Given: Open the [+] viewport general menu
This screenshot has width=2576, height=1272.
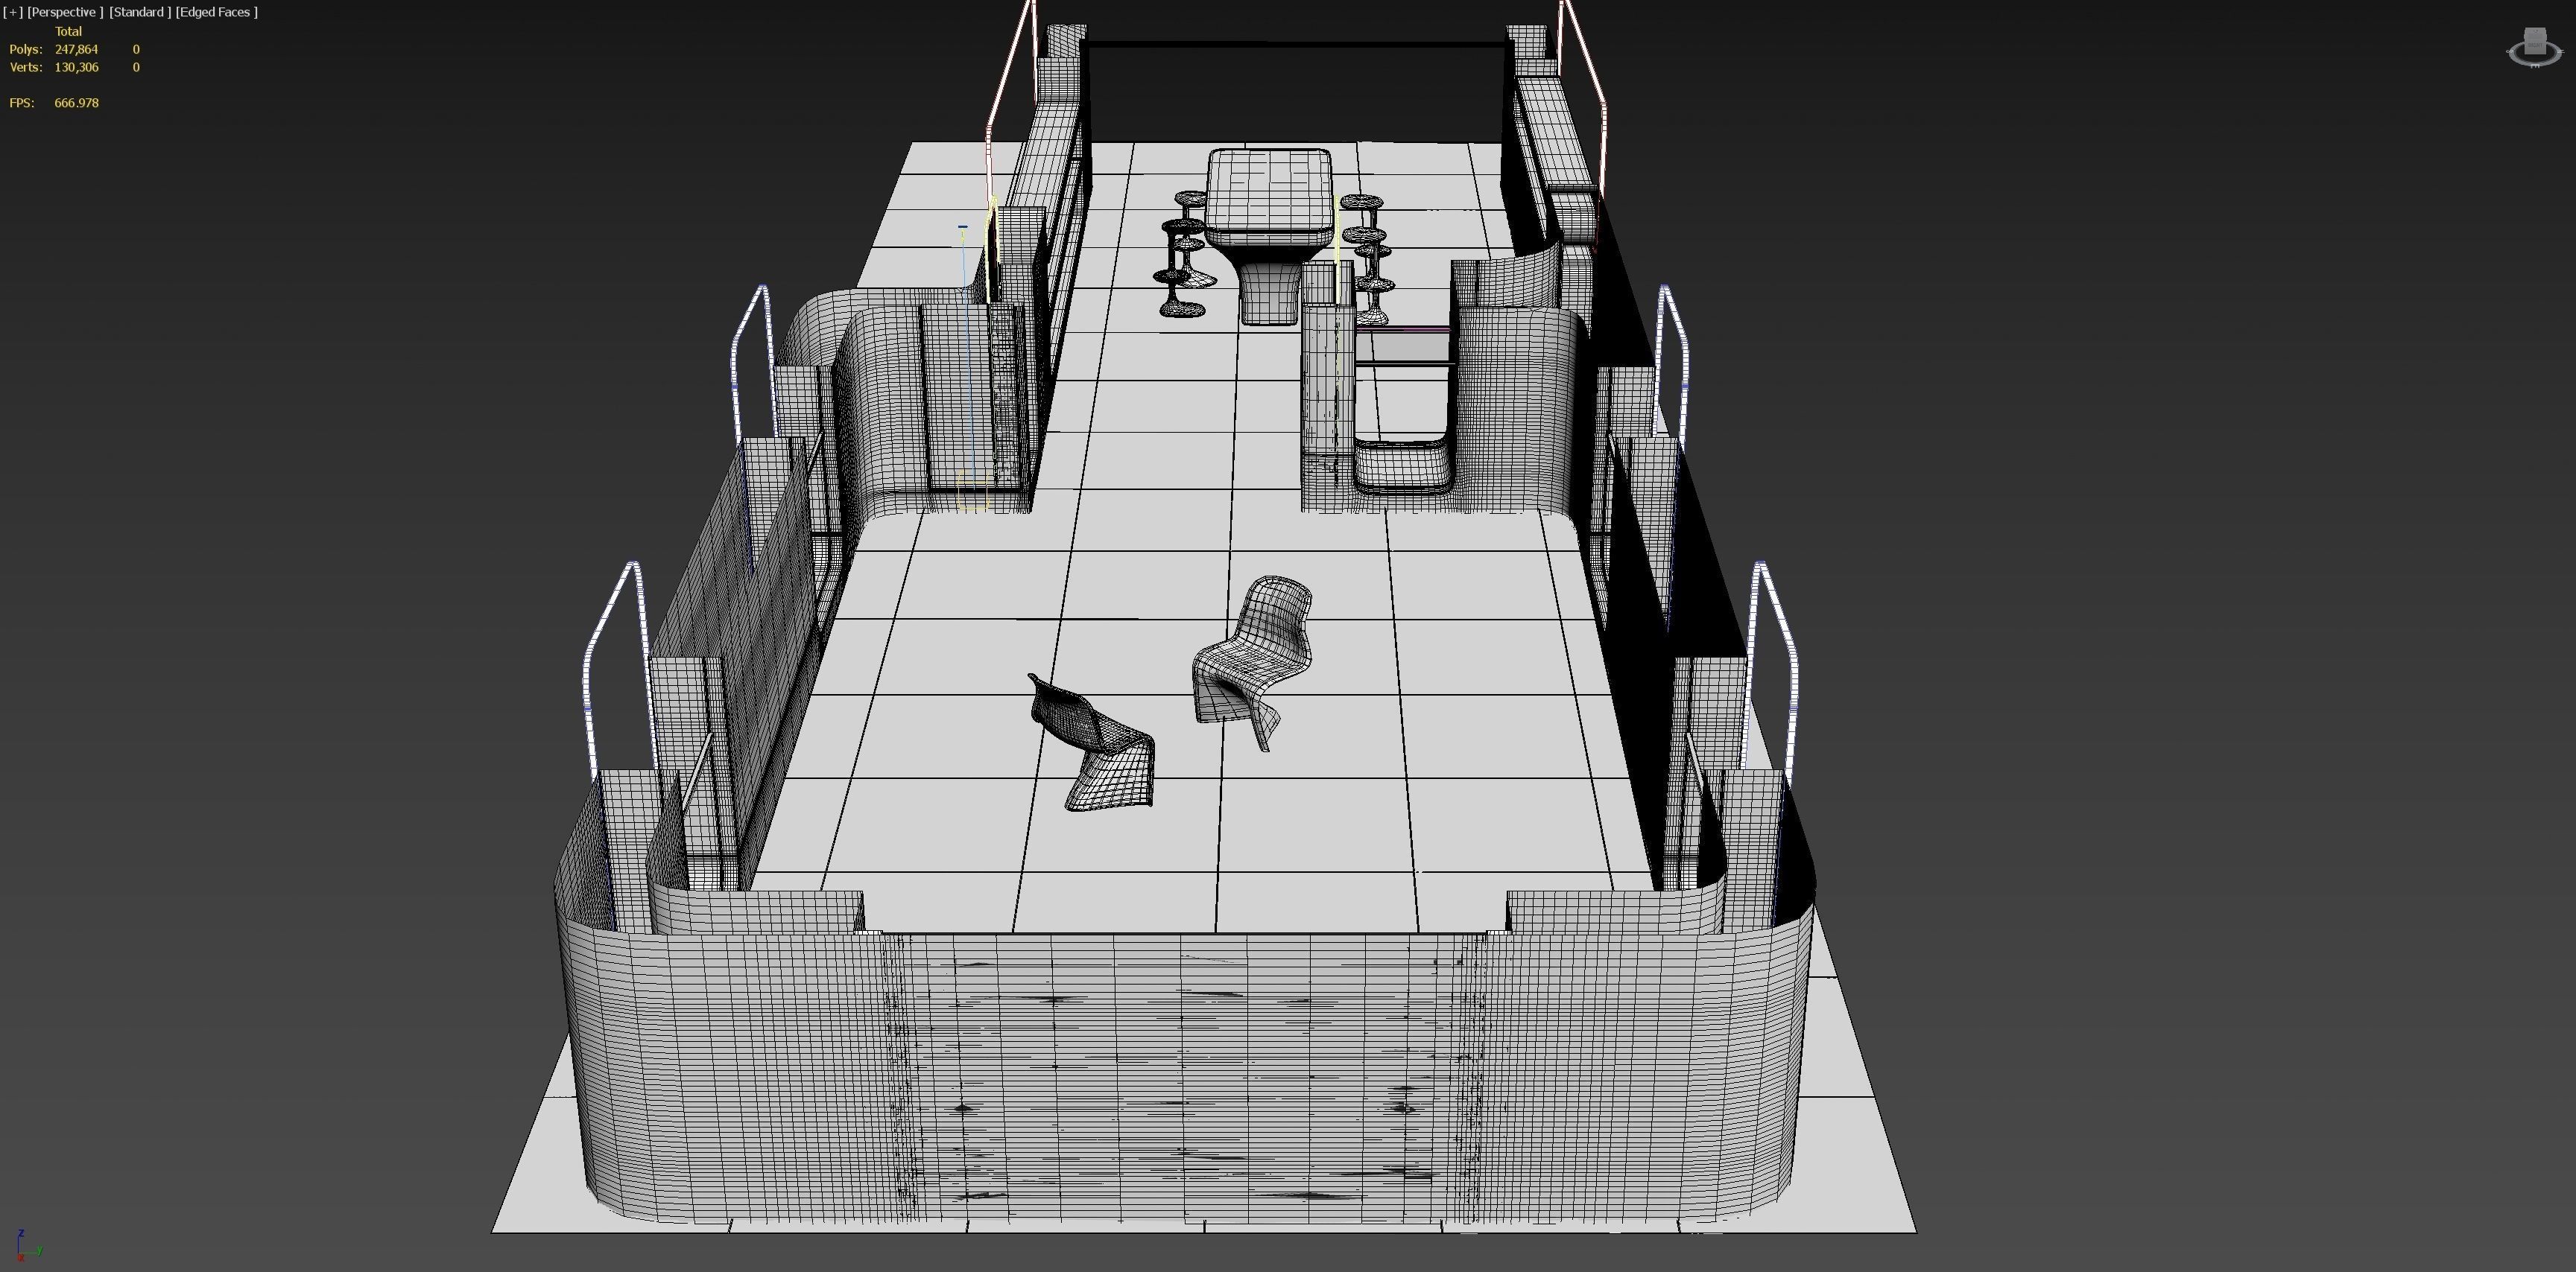Looking at the screenshot, I should click(13, 12).
